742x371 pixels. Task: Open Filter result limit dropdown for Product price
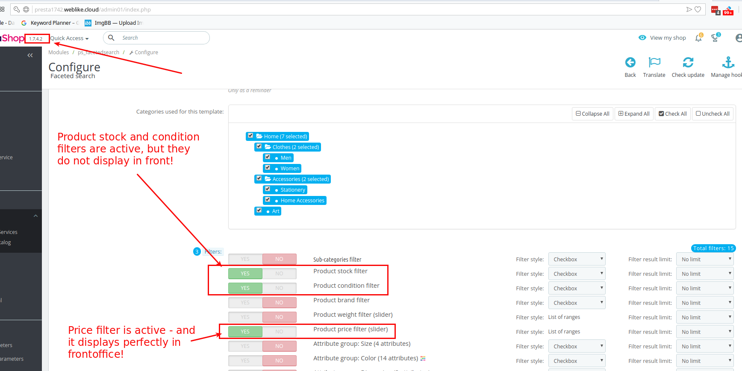(705, 332)
